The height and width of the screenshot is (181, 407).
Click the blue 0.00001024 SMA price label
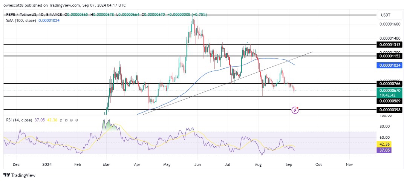(391, 65)
